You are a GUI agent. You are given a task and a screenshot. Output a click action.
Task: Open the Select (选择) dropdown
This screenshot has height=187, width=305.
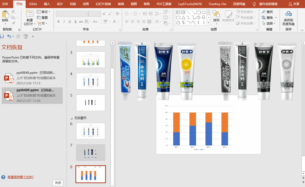(268, 23)
